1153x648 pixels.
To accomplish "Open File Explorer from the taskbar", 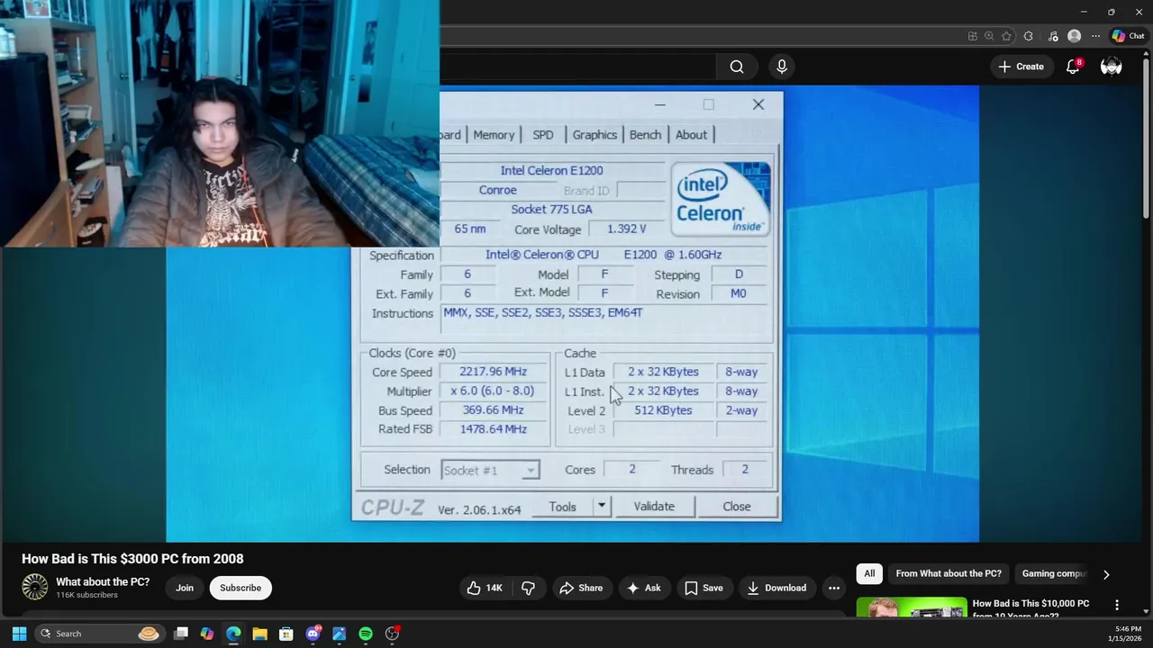I will click(x=259, y=634).
